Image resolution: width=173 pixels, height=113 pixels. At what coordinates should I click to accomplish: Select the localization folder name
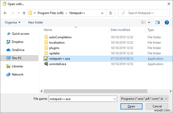pyautogui.click(x=57, y=43)
